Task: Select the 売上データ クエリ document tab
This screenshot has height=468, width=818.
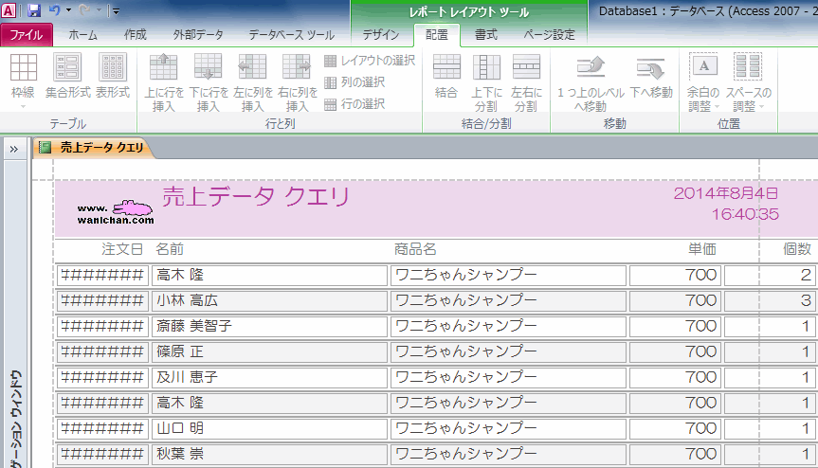Action: (x=94, y=148)
